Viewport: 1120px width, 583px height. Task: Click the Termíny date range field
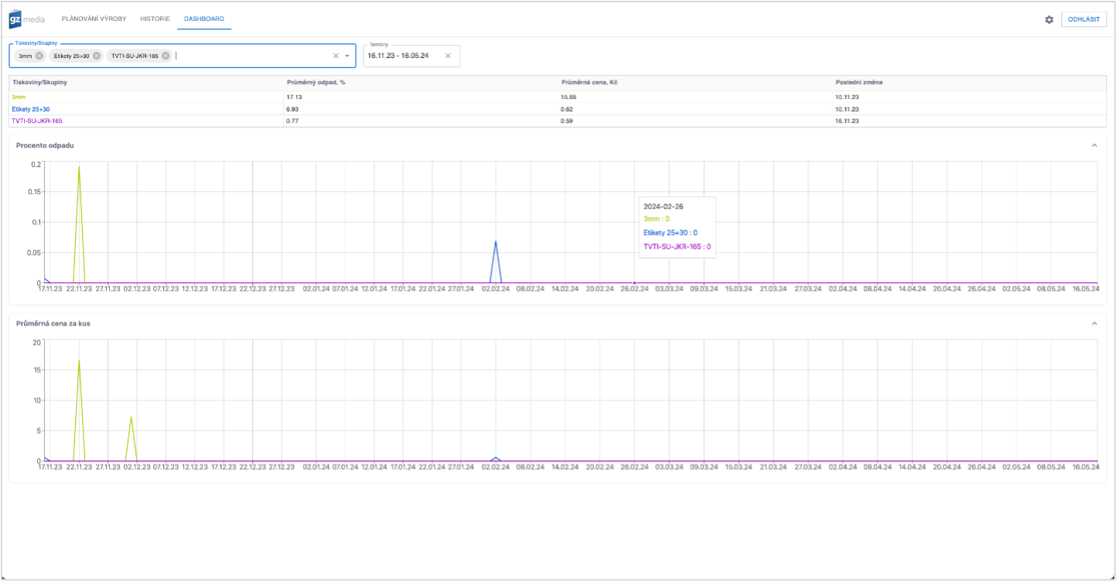[402, 56]
